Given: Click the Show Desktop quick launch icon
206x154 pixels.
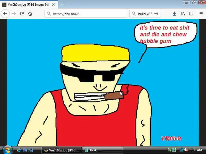Looking at the screenshot, I should 25,150.
